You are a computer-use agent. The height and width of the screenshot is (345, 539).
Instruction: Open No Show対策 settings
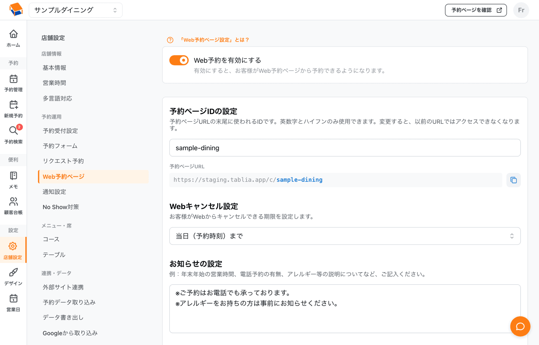click(61, 207)
